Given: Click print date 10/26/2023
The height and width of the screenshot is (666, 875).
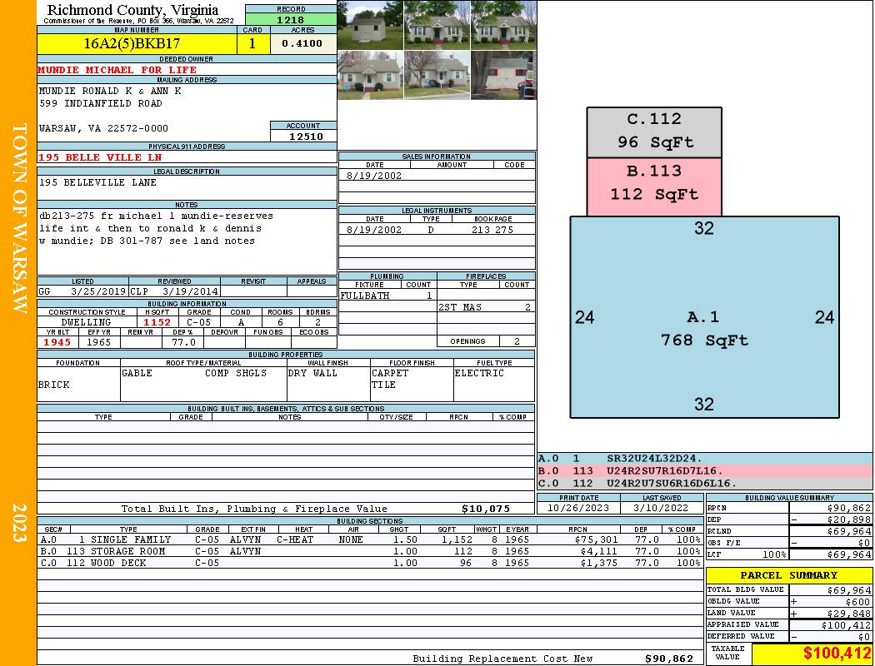Looking at the screenshot, I should (578, 508).
